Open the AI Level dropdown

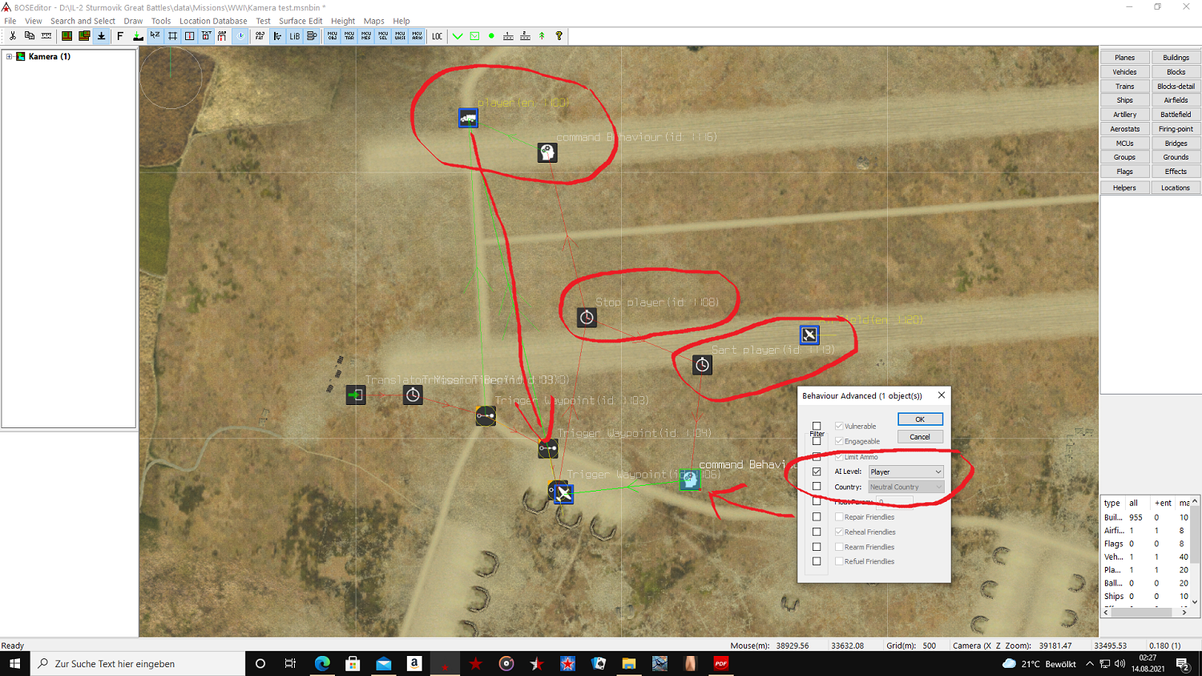[x=906, y=472]
